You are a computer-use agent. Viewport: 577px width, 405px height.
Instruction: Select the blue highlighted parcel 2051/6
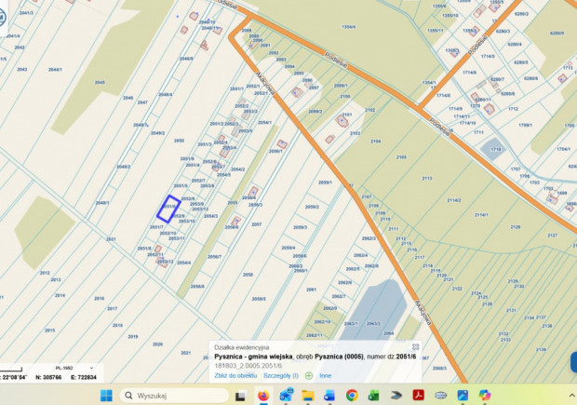tap(168, 209)
